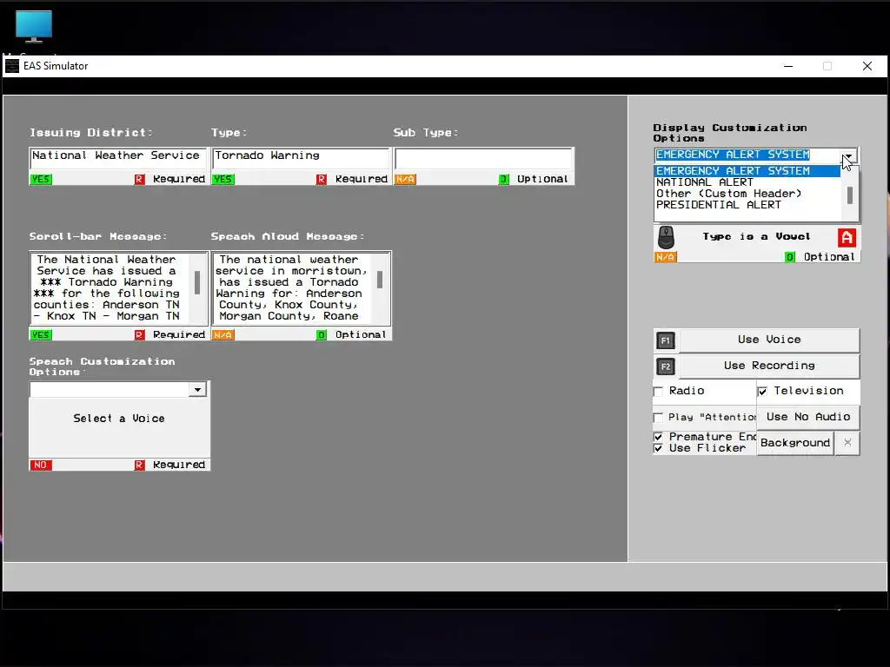
Task: Click the X icon beside Background button
Action: tap(847, 443)
